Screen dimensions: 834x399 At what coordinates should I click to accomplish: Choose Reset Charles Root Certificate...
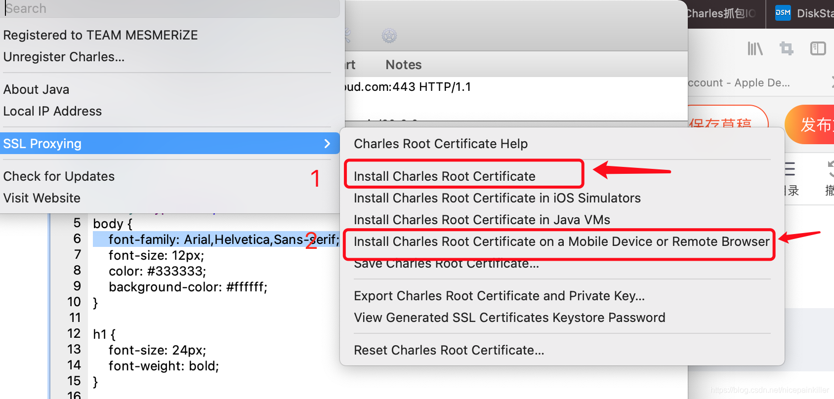449,350
